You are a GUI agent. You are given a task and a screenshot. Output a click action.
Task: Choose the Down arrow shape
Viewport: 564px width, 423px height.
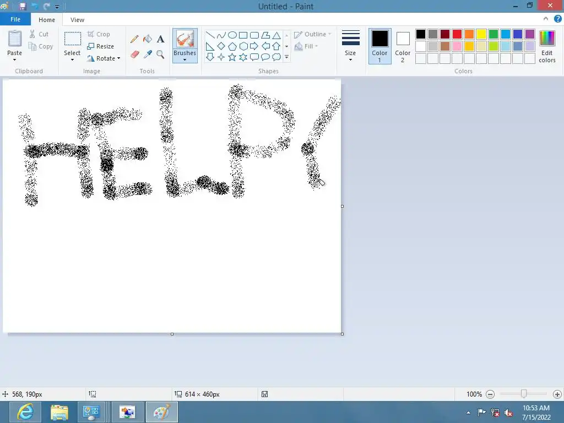click(x=210, y=57)
